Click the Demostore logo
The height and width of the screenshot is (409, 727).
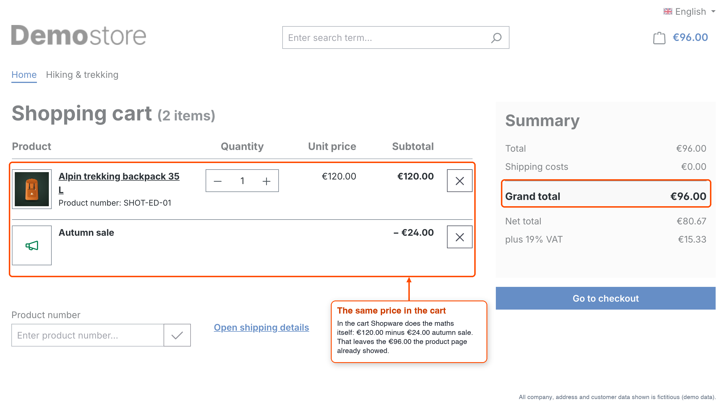pyautogui.click(x=79, y=36)
